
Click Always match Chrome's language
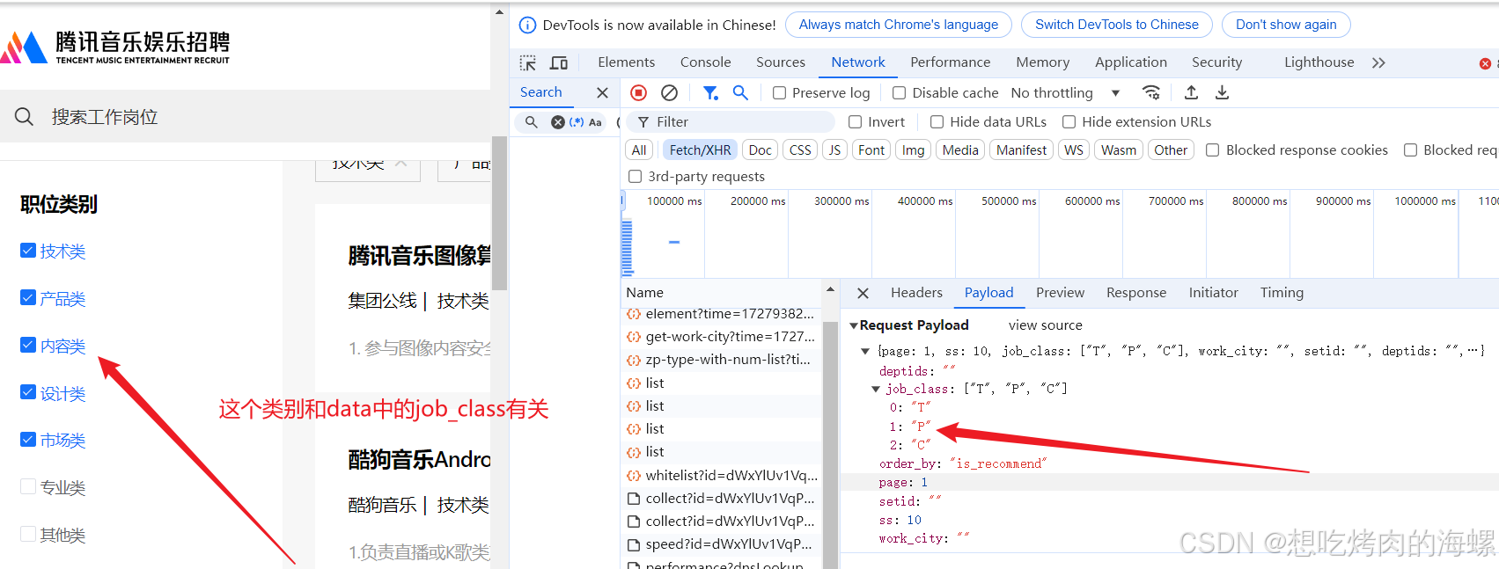click(899, 25)
